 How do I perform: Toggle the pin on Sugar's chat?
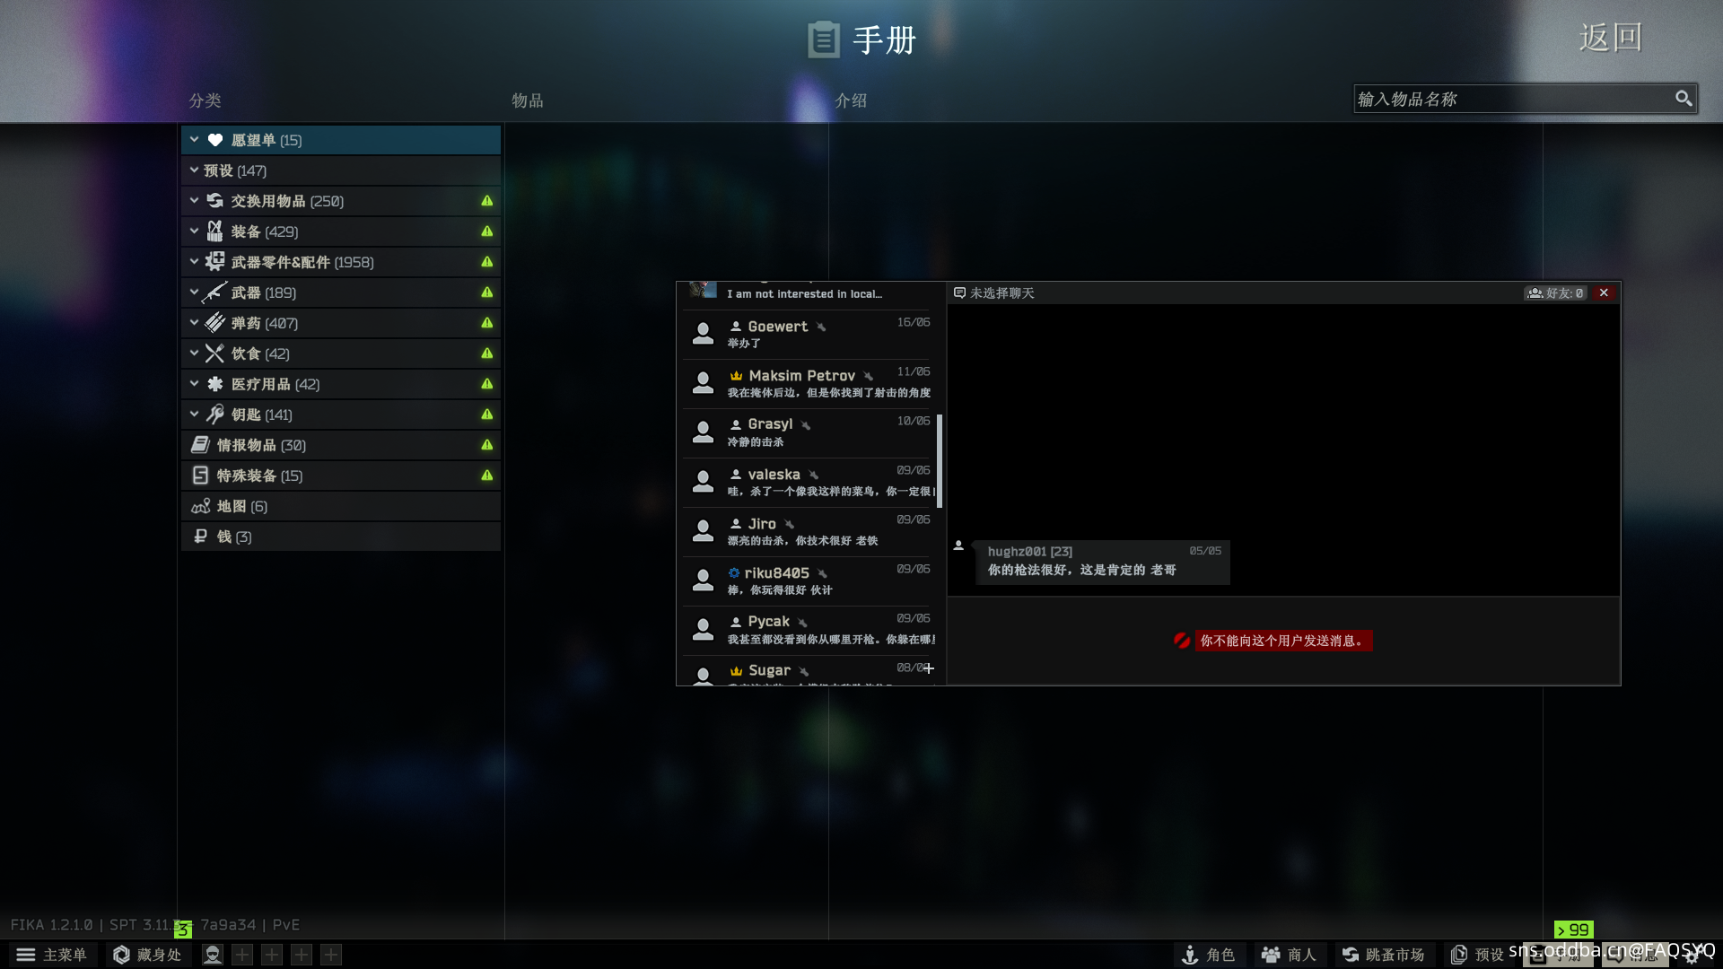(803, 672)
